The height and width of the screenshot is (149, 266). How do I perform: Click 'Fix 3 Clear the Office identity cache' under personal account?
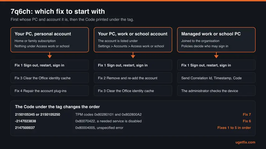[49, 78]
